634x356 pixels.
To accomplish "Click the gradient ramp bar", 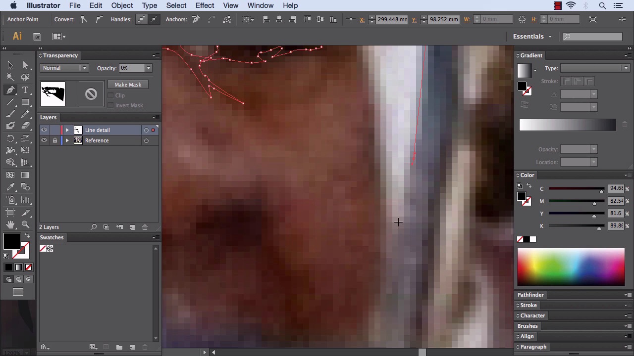I will (568, 125).
